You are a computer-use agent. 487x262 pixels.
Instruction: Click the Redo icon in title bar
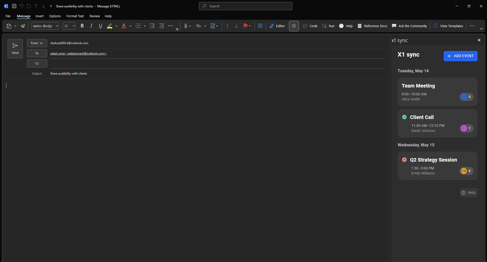tap(29, 6)
